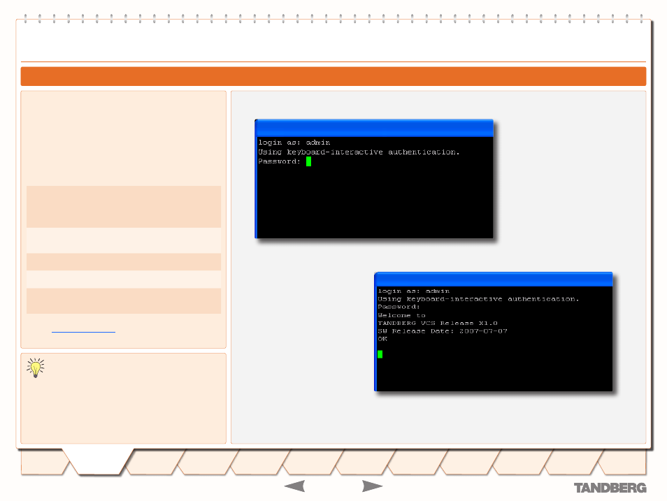667x501 pixels.
Task: Click the "SW Release Date: 2007-07-07" line
Action: pyautogui.click(x=443, y=331)
